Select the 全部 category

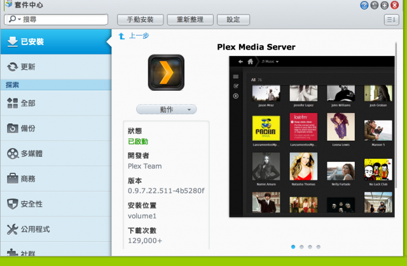coord(56,103)
